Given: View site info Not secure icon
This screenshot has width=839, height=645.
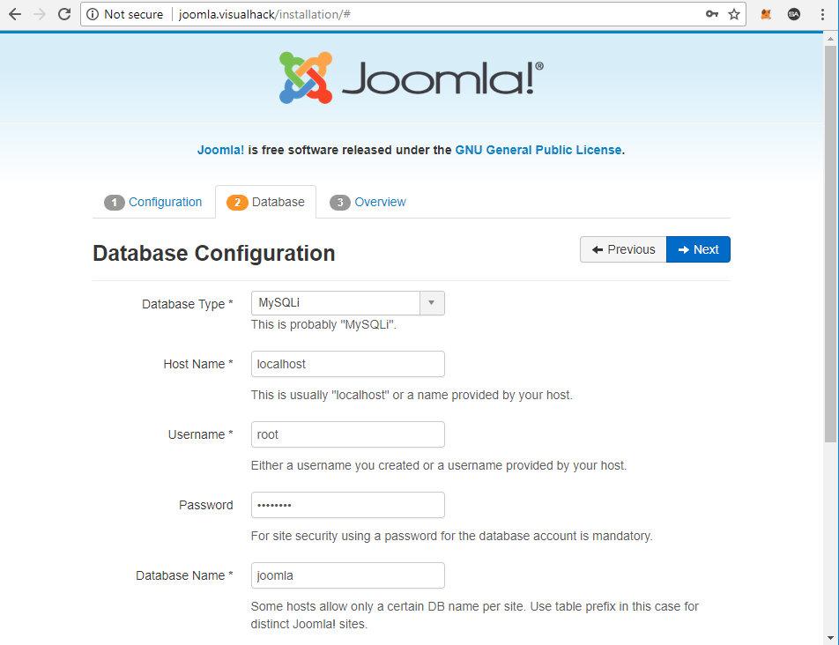Looking at the screenshot, I should pos(93,14).
